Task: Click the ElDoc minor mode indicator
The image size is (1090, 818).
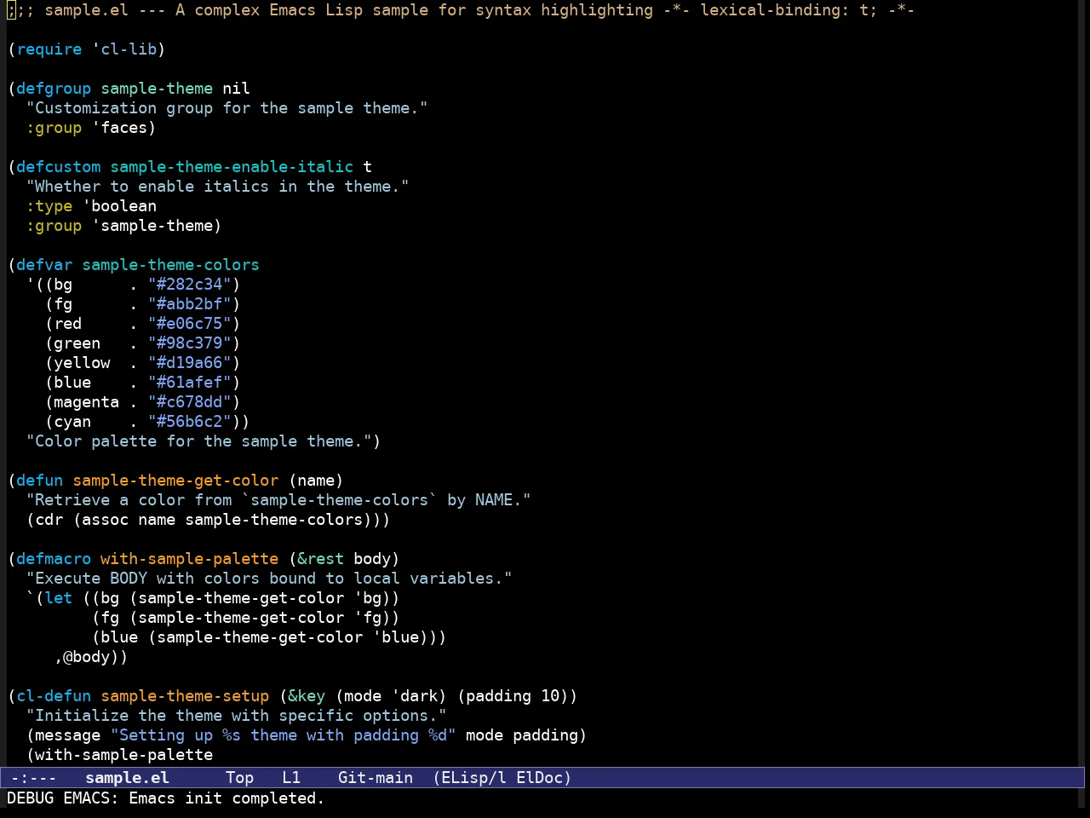Action: pos(540,778)
